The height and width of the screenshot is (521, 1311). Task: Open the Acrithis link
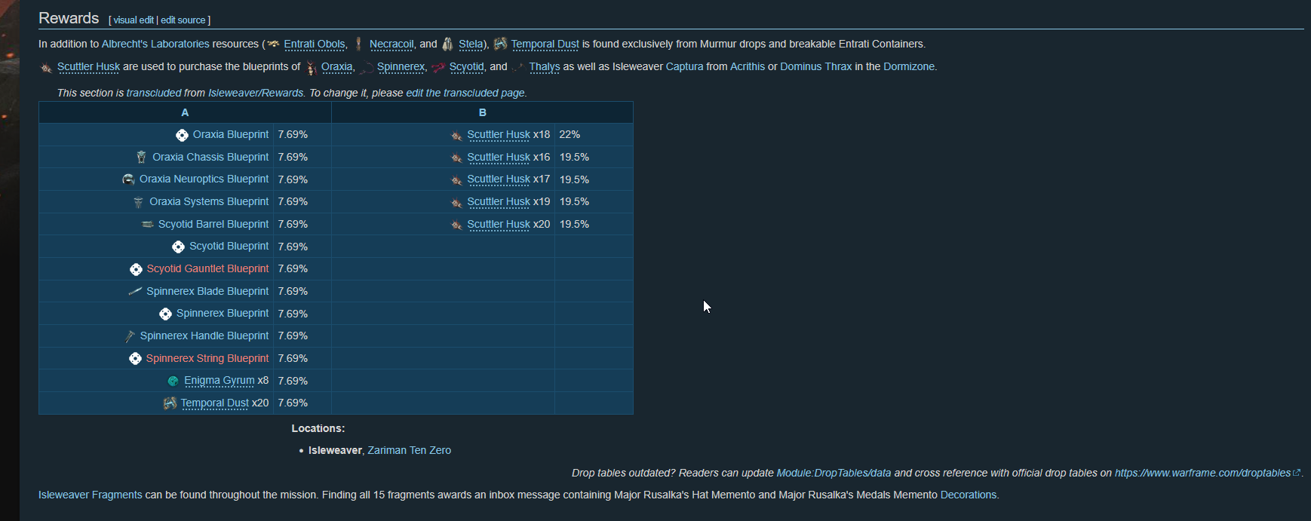[748, 66]
